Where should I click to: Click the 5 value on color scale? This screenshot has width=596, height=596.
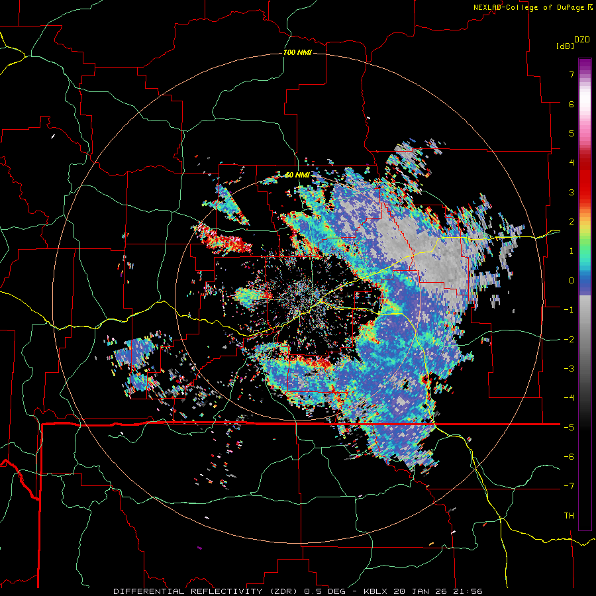(x=571, y=133)
